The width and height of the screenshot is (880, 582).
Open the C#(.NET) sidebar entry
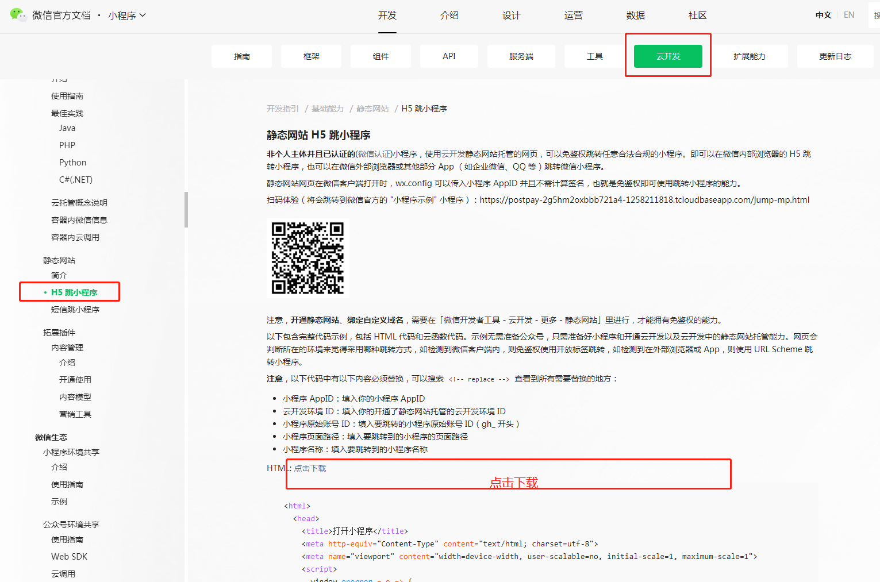pos(76,180)
